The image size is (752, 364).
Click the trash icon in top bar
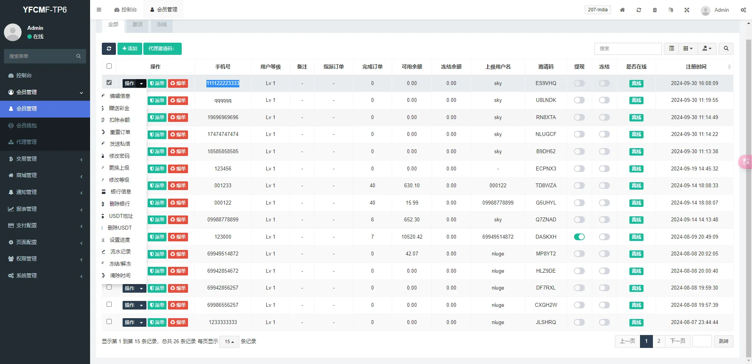click(x=654, y=10)
